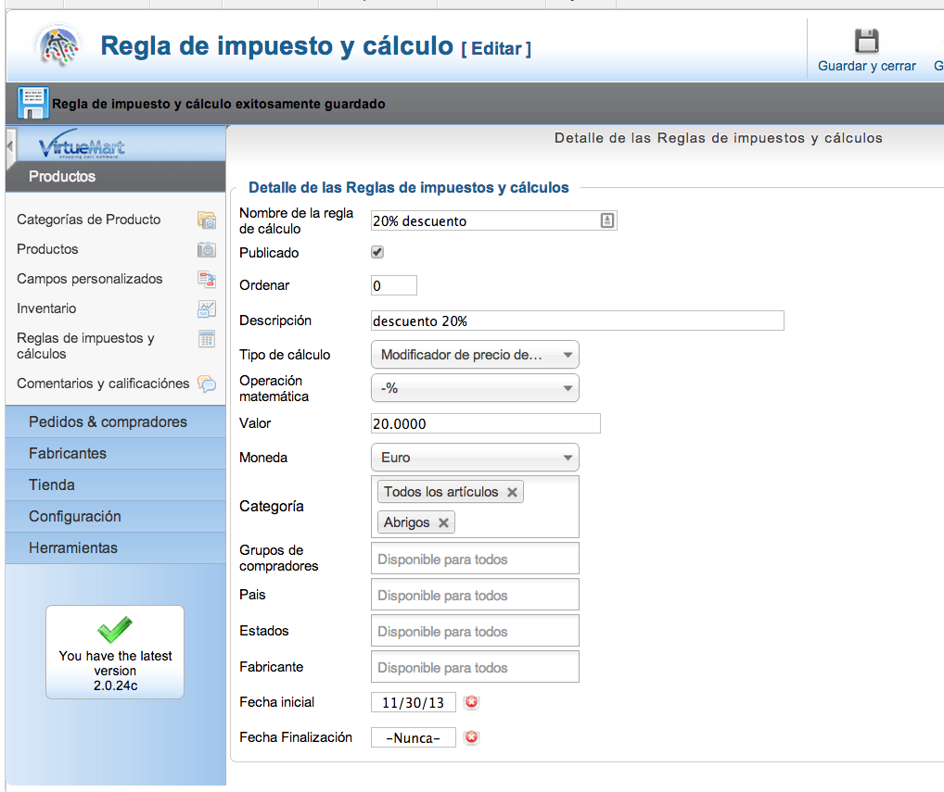Open the Productos sidebar link
This screenshot has height=792, width=944.
pyautogui.click(x=47, y=249)
